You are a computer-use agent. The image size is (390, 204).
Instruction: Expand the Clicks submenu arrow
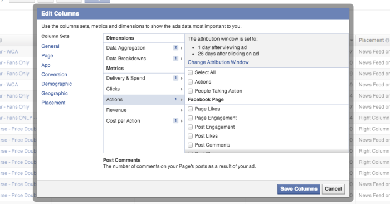[x=182, y=89]
